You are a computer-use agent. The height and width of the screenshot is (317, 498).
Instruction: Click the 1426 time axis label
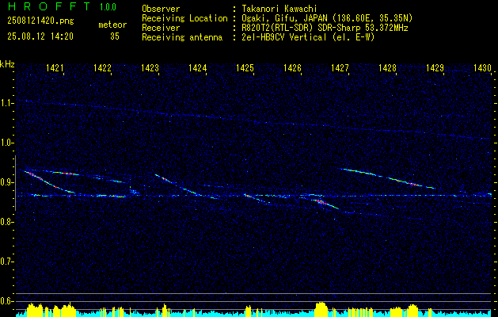pos(292,67)
